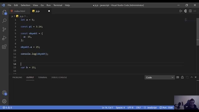This screenshot has height=112, width=199.
Task: Clear the output panel
Action: coord(178,77)
